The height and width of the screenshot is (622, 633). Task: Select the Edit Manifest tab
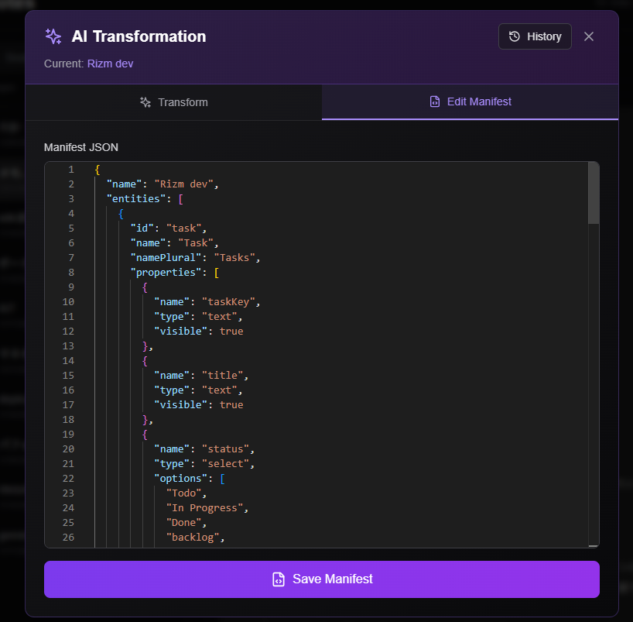click(470, 101)
